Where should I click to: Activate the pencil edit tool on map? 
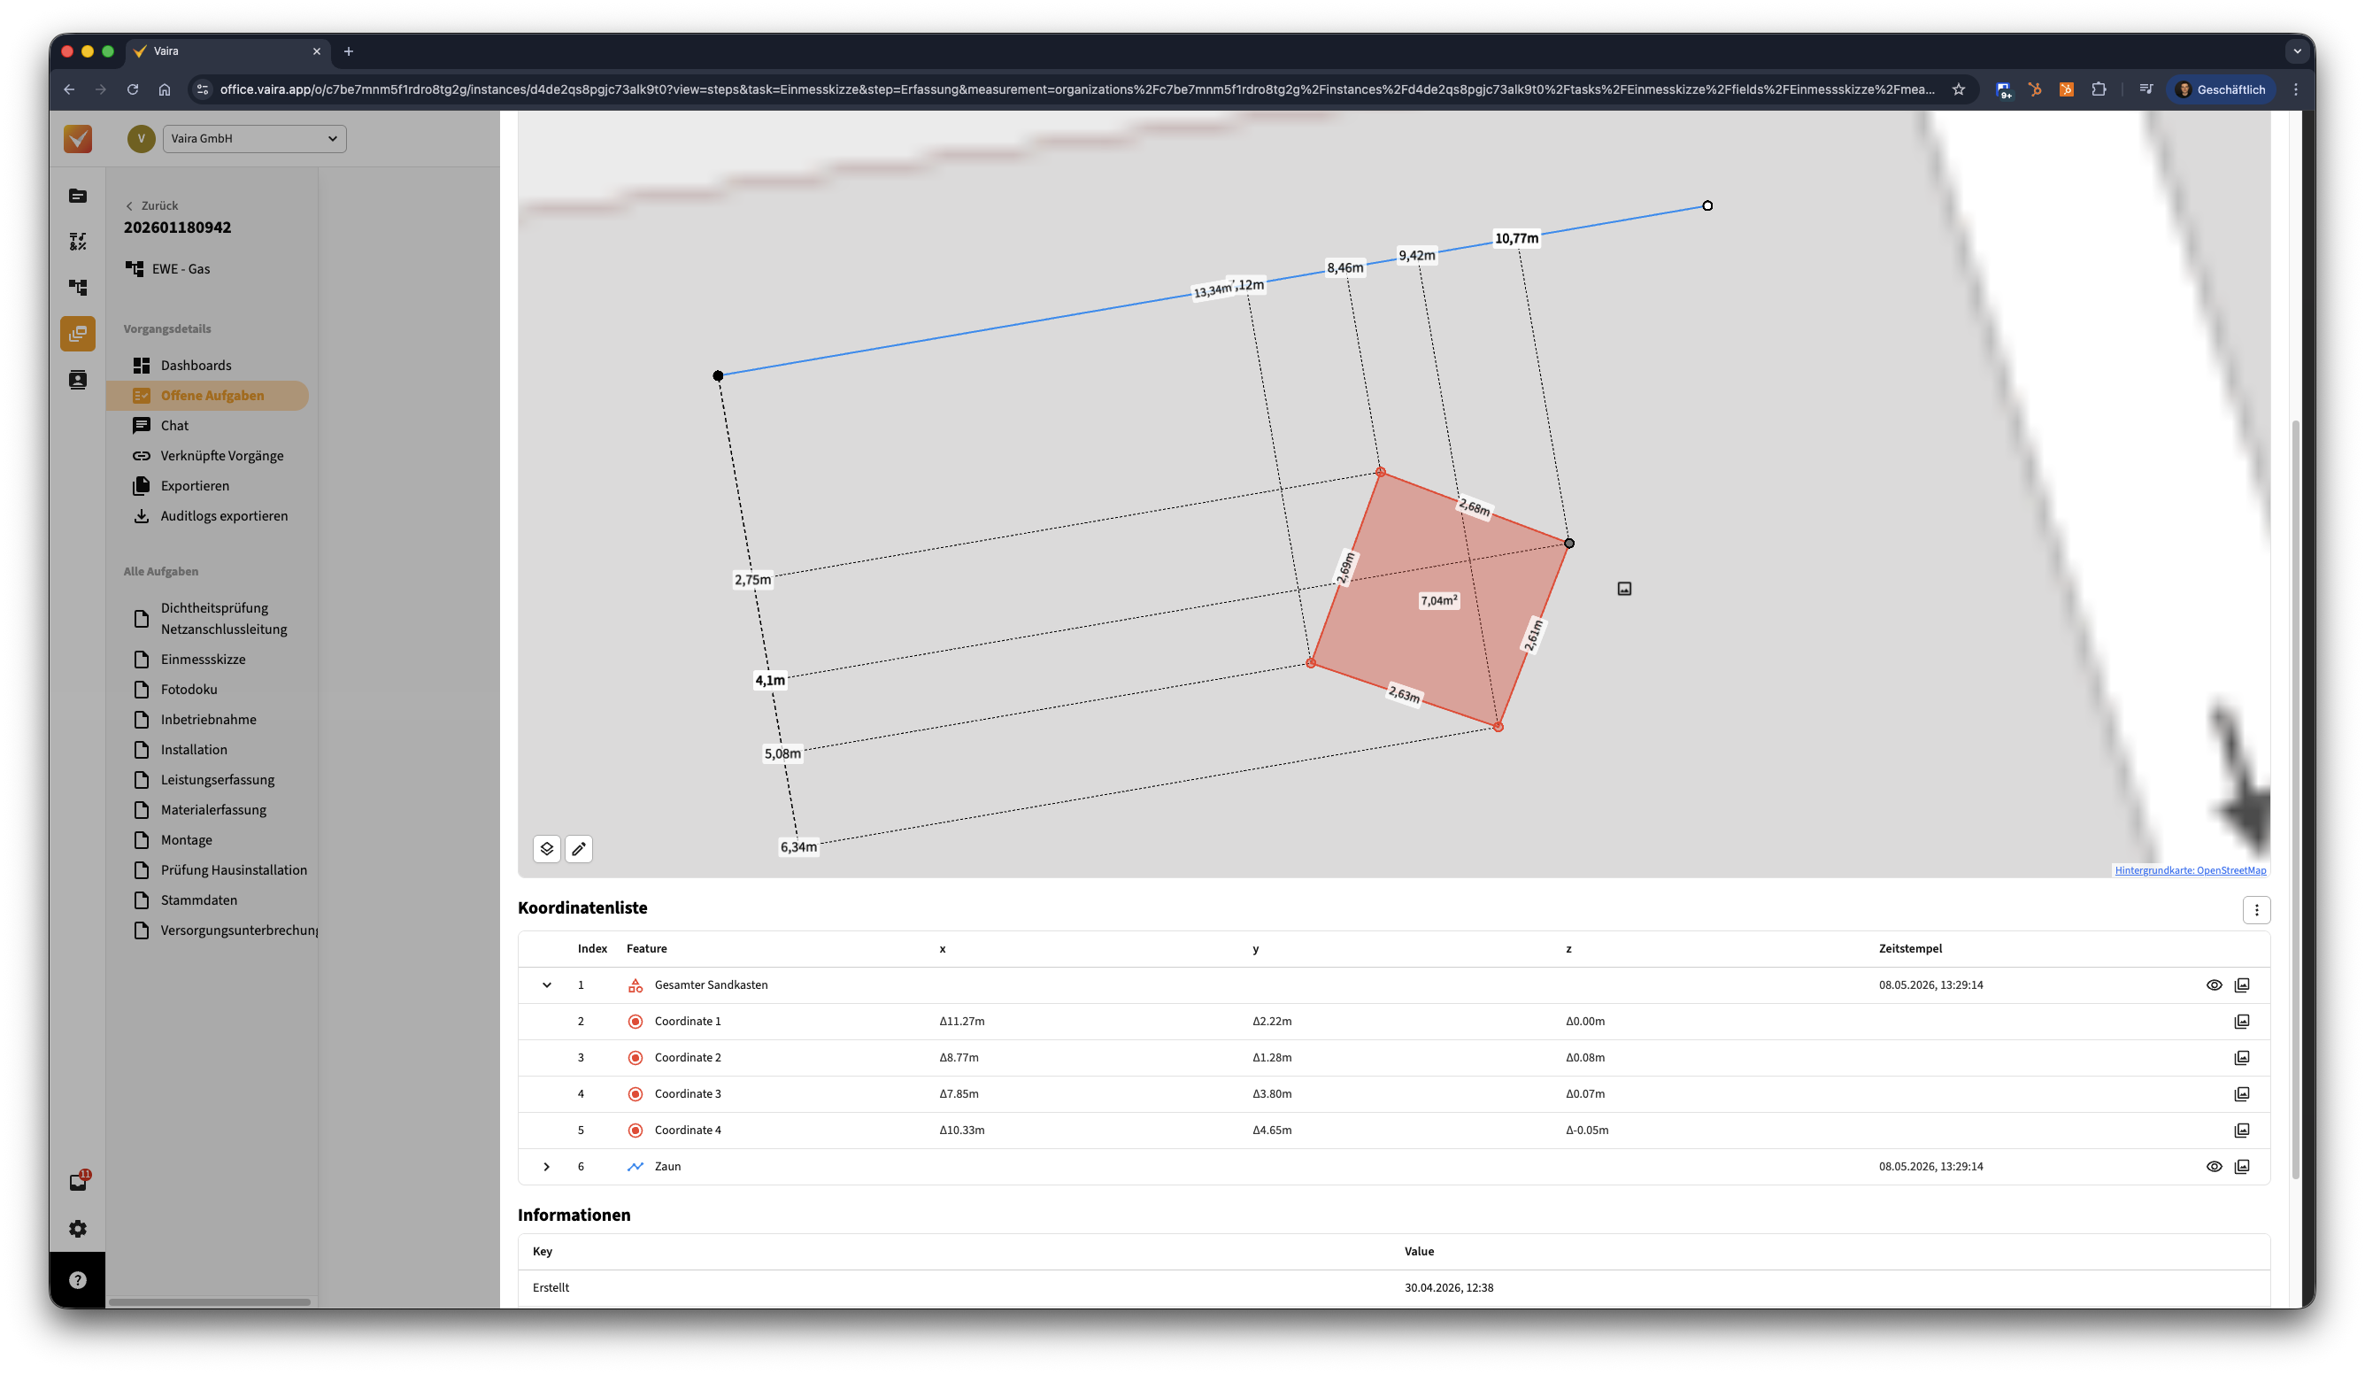pos(579,848)
